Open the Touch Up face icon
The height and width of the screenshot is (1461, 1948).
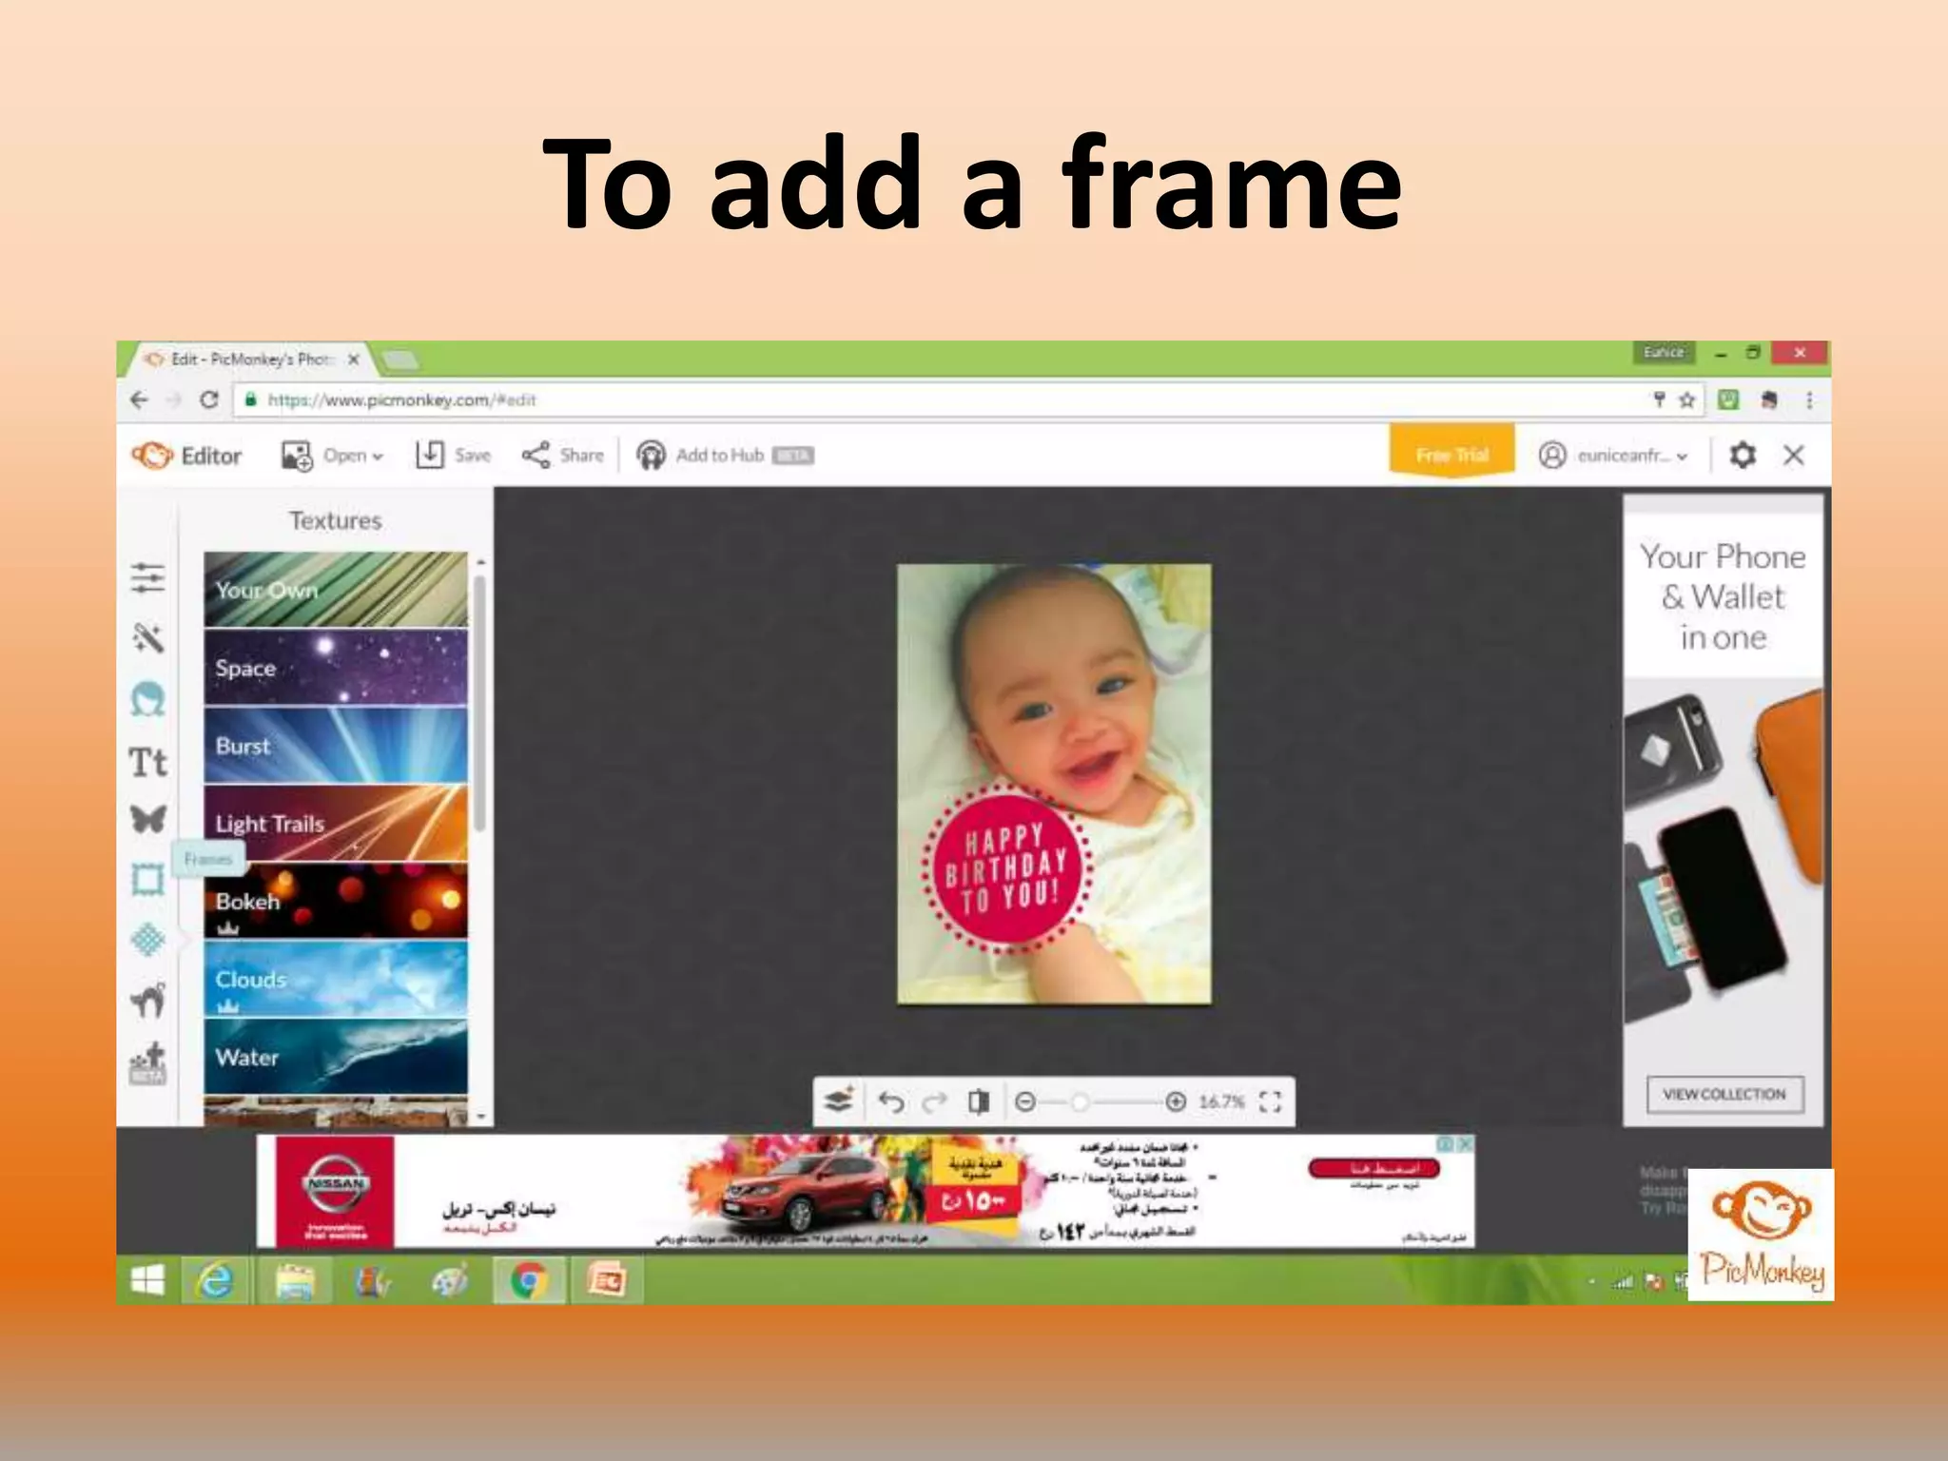tap(147, 699)
